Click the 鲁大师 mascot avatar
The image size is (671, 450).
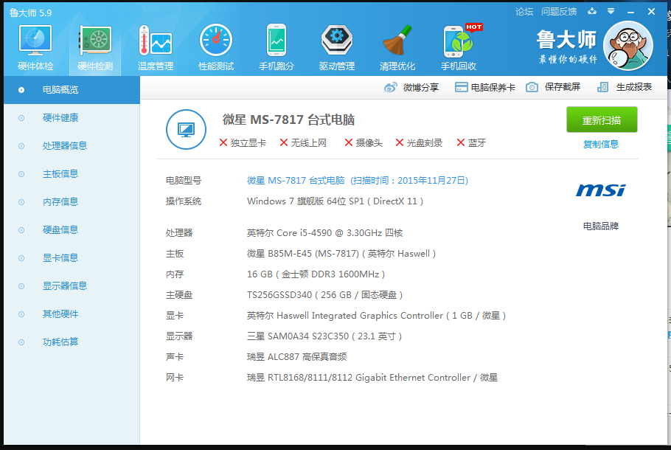[x=627, y=46]
